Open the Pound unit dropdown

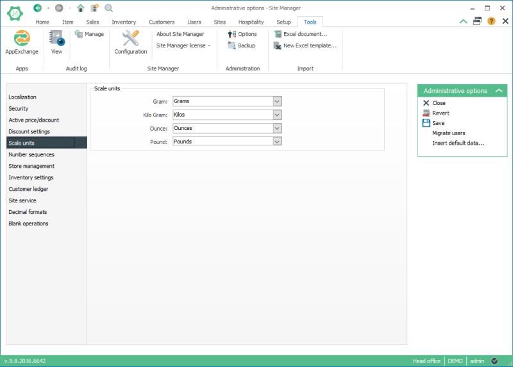click(277, 142)
